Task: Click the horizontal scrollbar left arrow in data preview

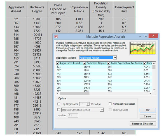Action: tap(58, 93)
